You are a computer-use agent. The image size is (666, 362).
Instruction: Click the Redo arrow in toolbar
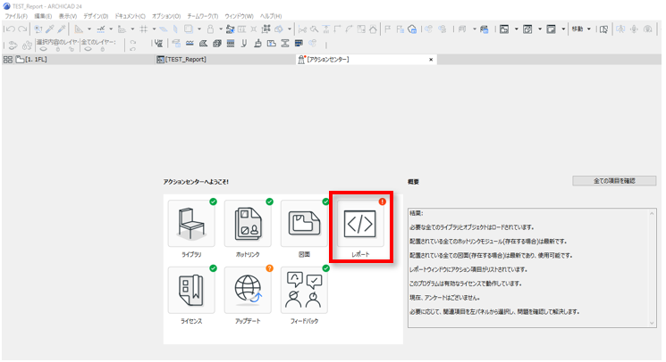[22, 29]
